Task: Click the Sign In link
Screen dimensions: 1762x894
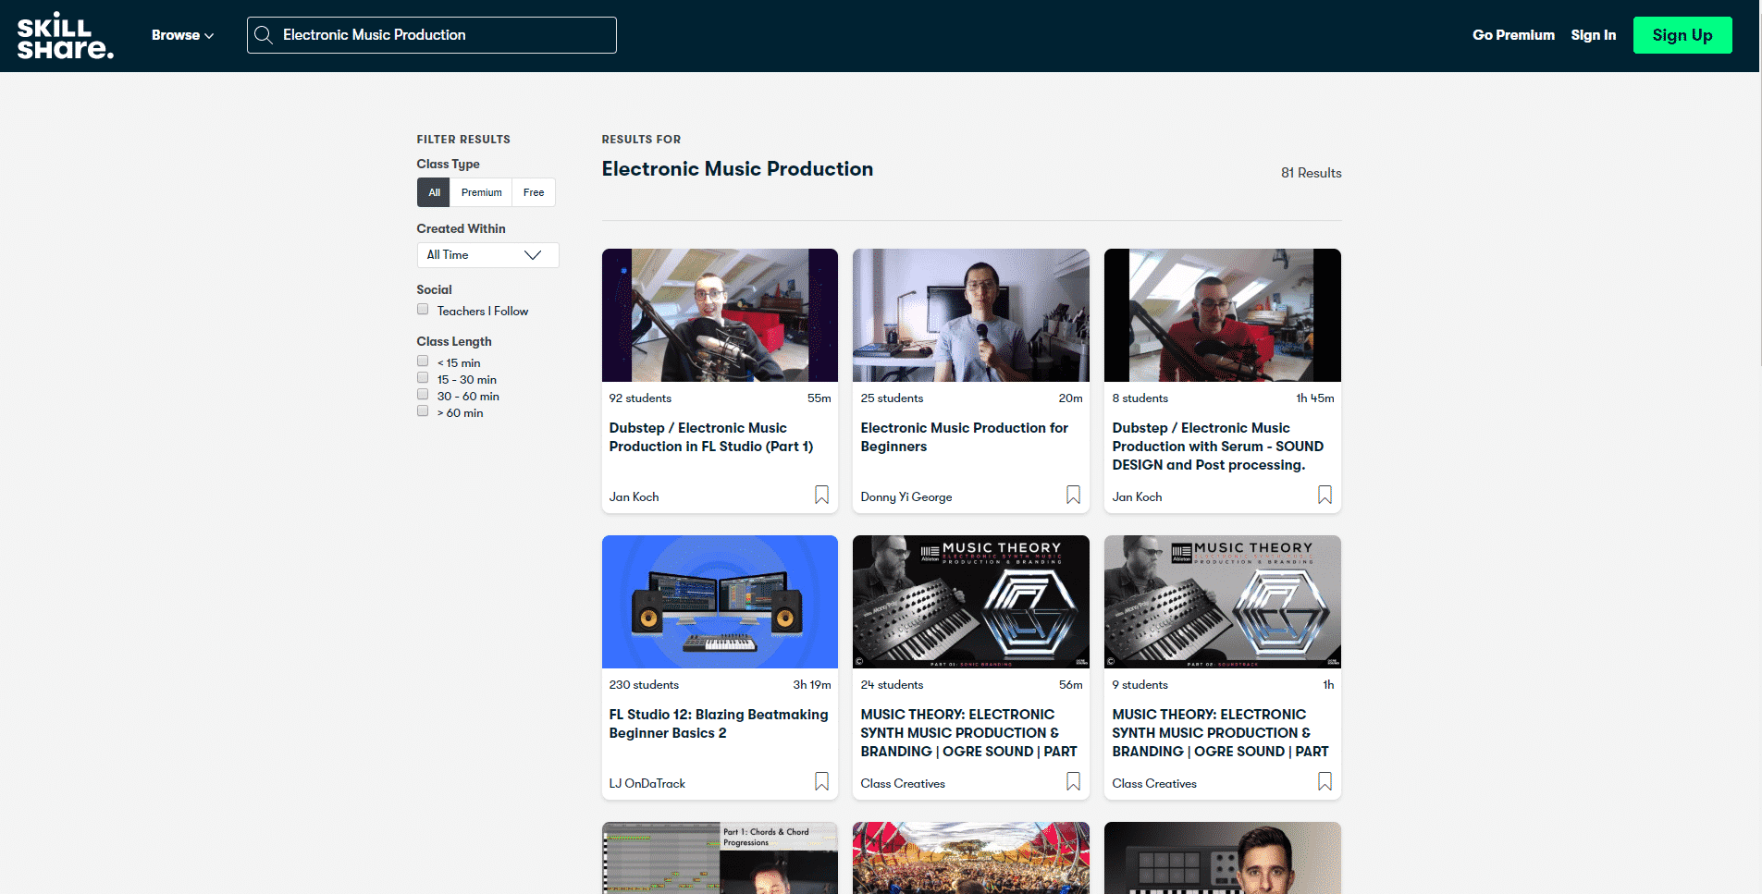Action: pos(1593,35)
